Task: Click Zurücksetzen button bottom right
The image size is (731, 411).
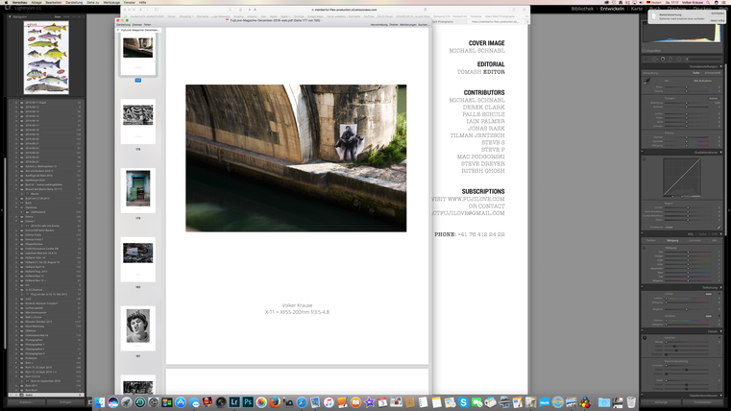Action: click(702, 402)
